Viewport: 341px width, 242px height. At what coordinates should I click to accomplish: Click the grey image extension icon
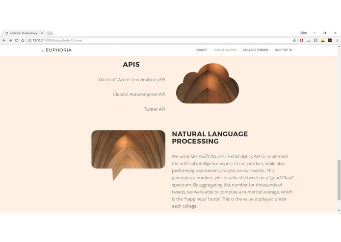315,40
